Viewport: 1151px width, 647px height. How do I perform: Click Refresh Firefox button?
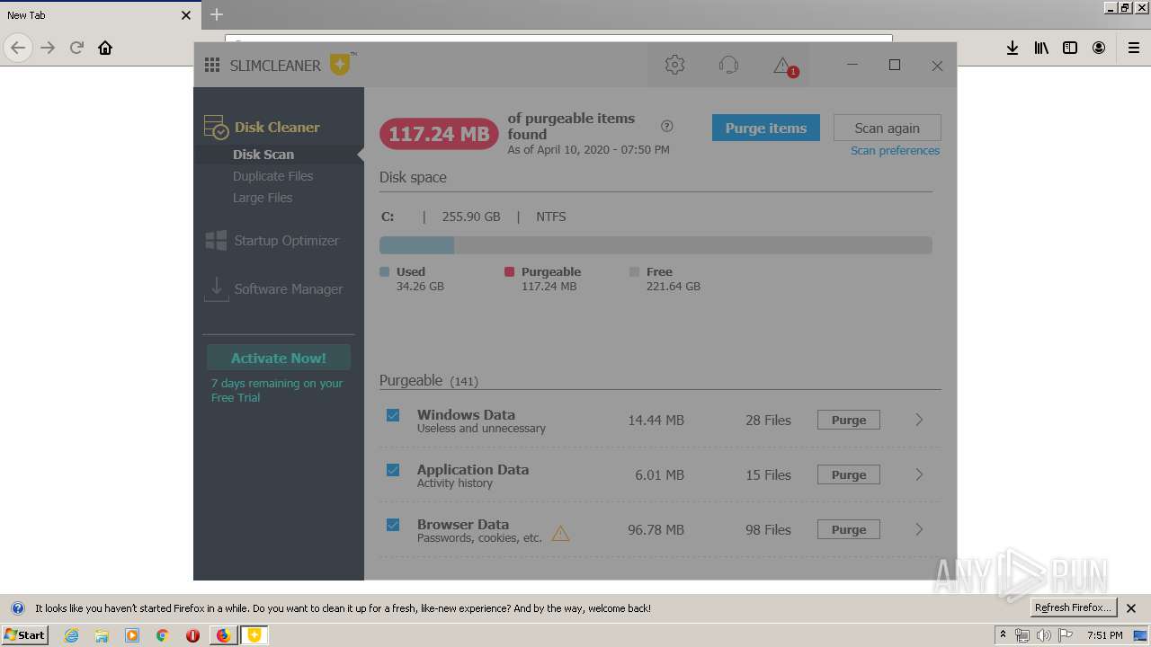[1074, 607]
